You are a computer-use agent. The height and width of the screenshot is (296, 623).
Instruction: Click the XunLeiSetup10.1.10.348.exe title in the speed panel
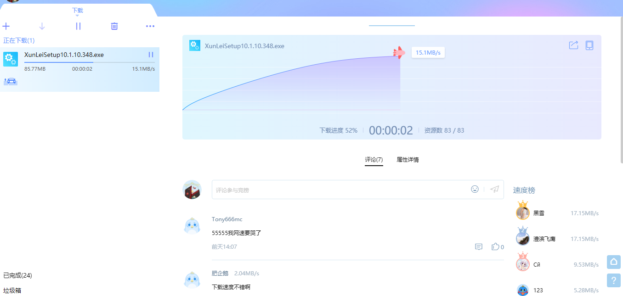click(x=244, y=46)
